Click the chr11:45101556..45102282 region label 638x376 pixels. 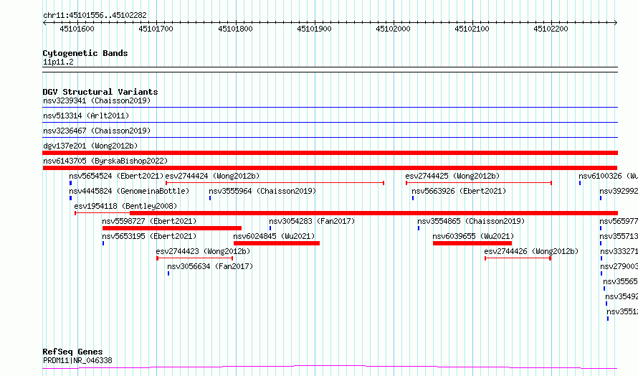(95, 15)
